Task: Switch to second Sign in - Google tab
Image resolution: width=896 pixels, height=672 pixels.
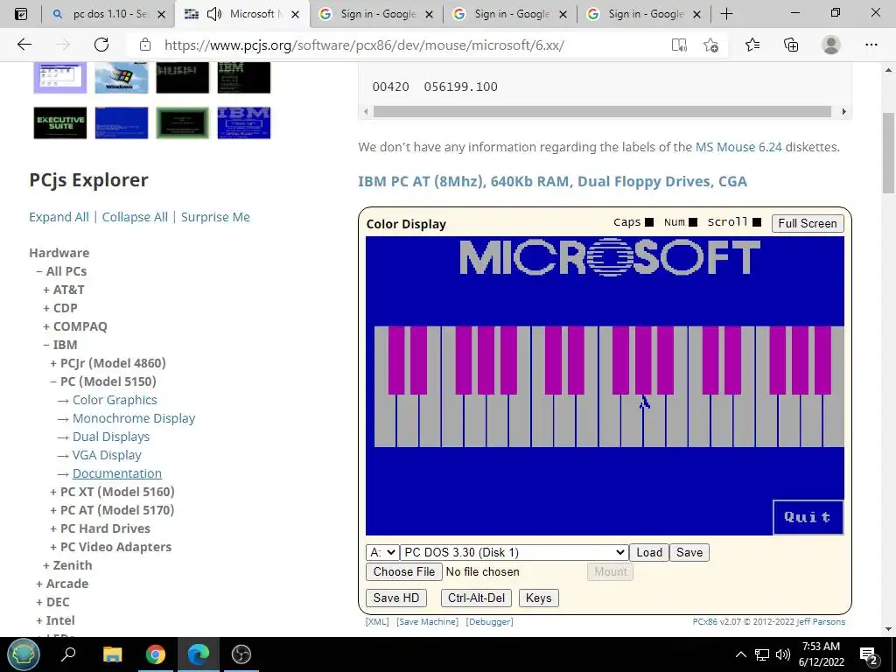Action: point(510,14)
